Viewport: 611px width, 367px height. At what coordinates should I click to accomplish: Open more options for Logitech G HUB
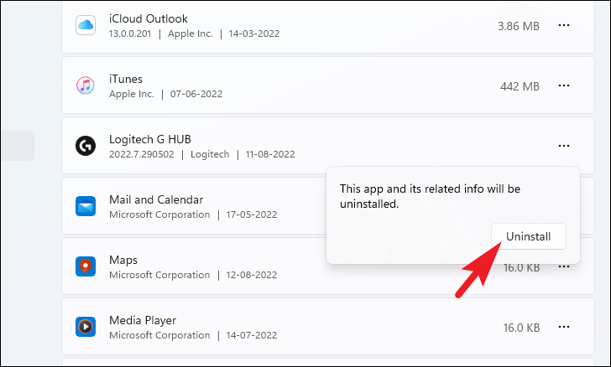tap(564, 146)
